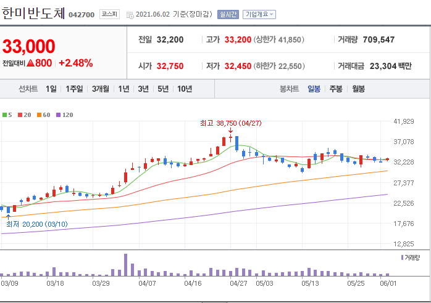431x303 pixels.
Task: Click the stock code 042700
Action: pyautogui.click(x=82, y=15)
